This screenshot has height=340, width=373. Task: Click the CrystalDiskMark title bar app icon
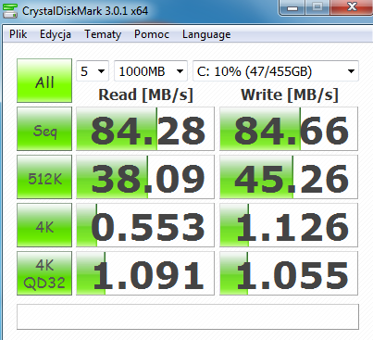10,10
